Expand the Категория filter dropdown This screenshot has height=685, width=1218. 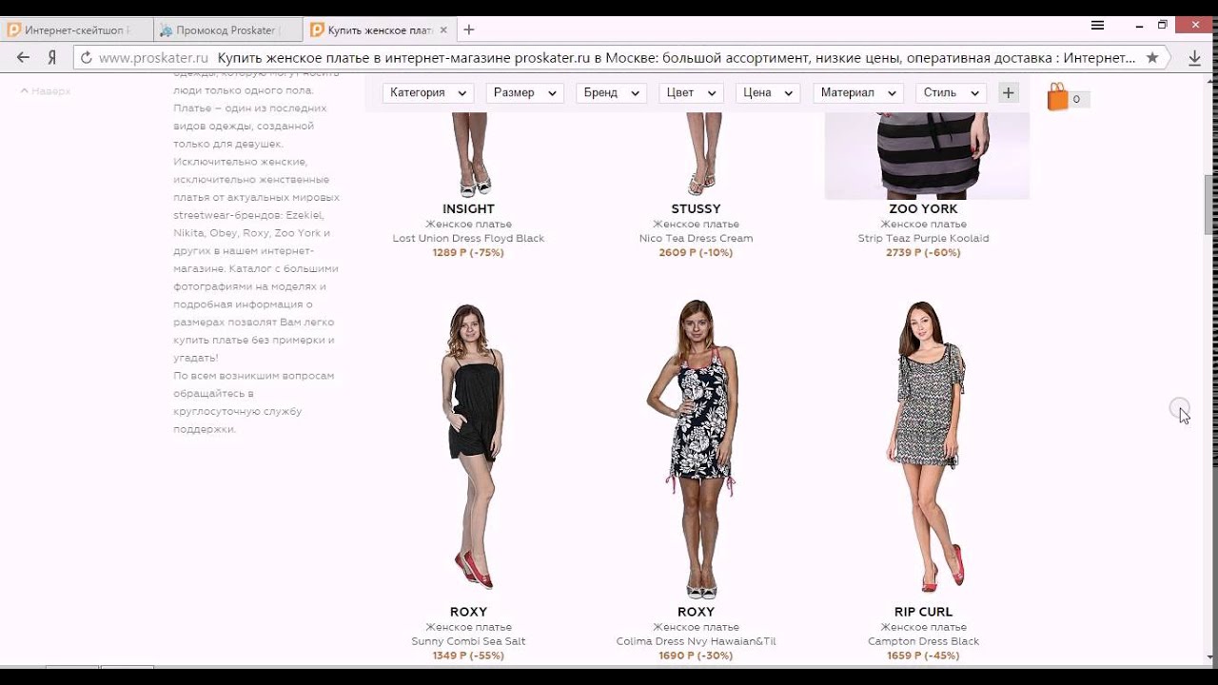pos(428,92)
